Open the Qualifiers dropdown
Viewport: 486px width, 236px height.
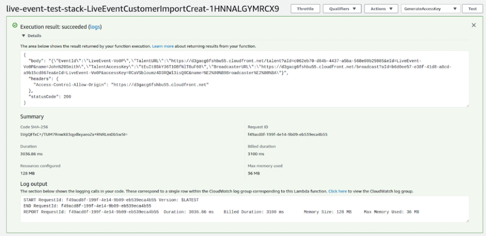coord(342,9)
